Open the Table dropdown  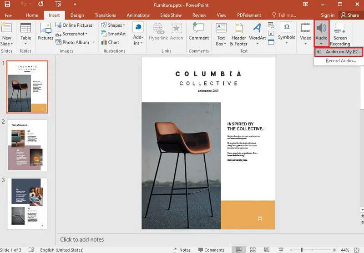[25, 34]
